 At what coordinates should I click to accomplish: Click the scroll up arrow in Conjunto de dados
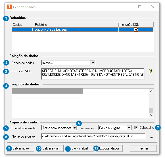click(151, 91)
